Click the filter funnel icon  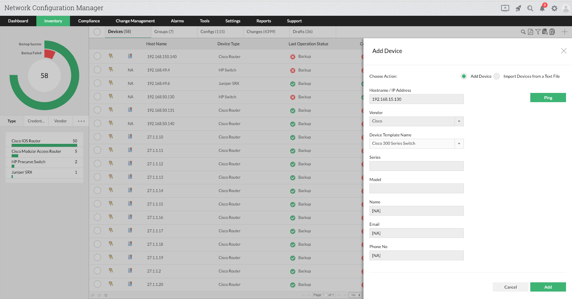click(x=538, y=32)
